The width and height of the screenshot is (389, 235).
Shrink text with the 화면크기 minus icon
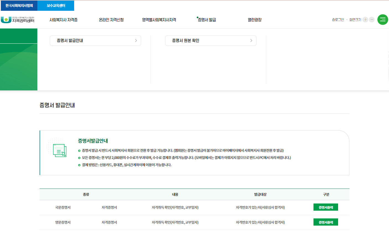pos(372,20)
